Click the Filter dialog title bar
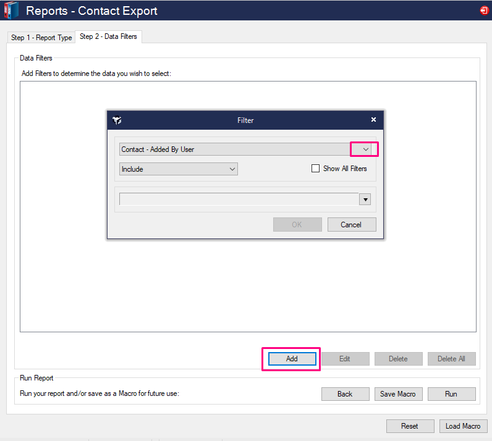Viewport: 492px width, 441px height. tap(245, 120)
